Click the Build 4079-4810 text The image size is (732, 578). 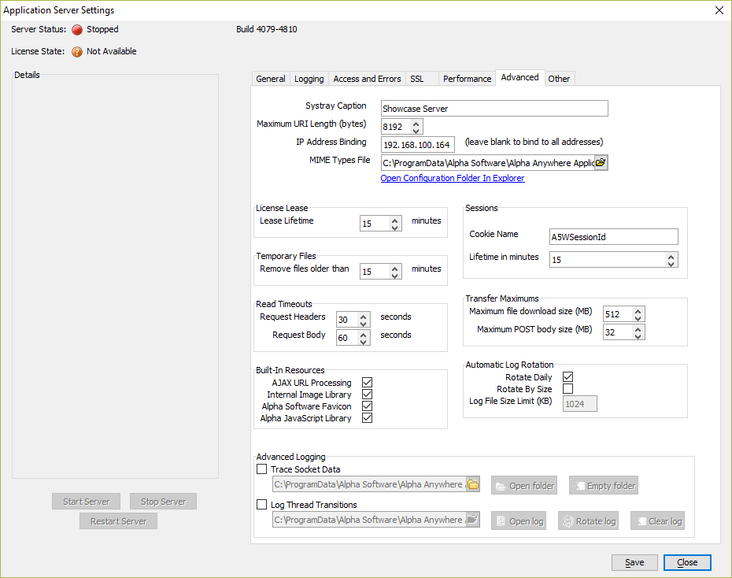[x=267, y=29]
